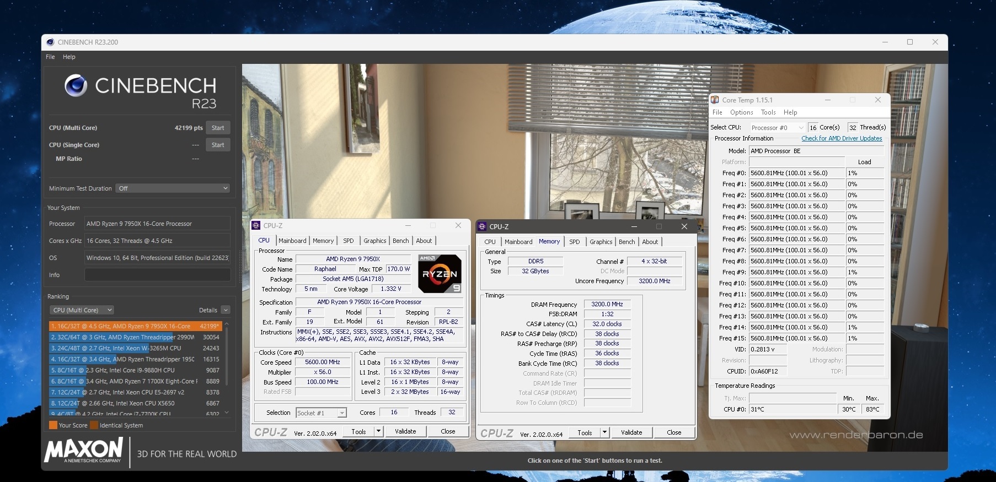Click Validate in CPU-Z CPU window
Image resolution: width=996 pixels, height=482 pixels.
[x=405, y=431]
